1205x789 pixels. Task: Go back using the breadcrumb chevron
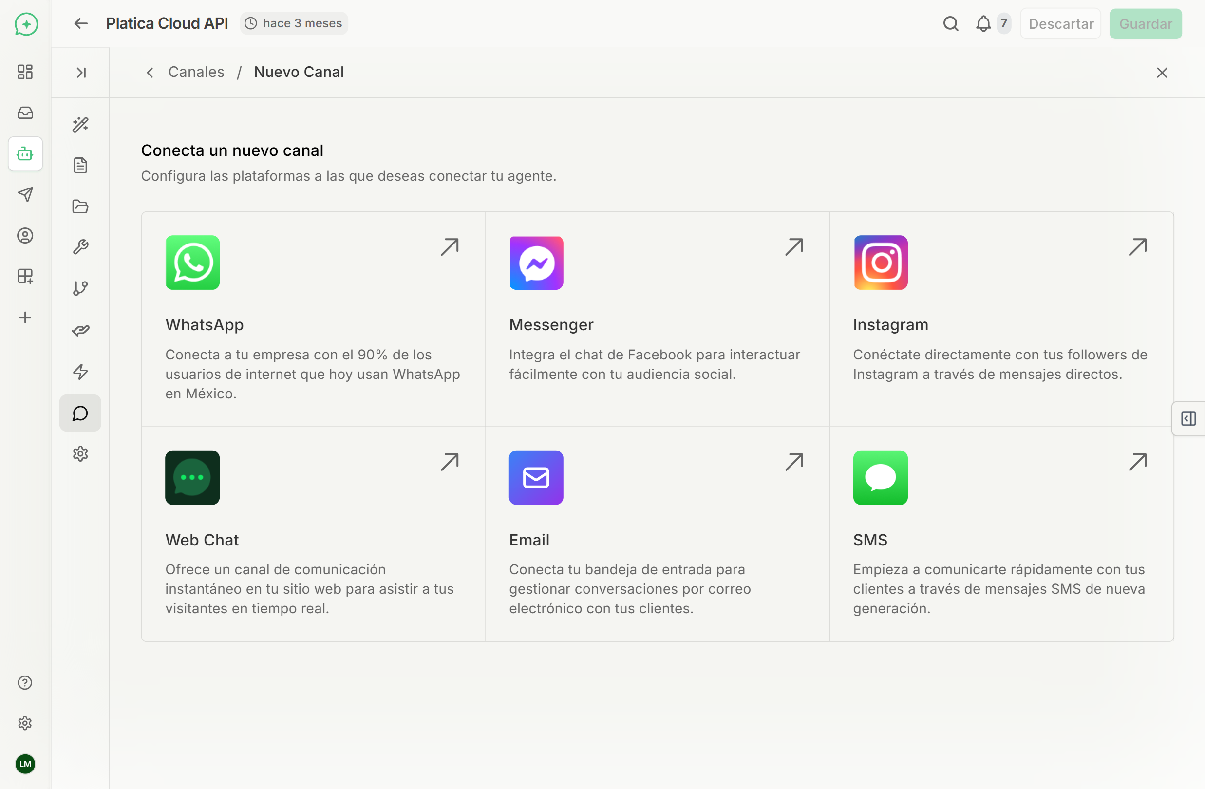tap(150, 73)
